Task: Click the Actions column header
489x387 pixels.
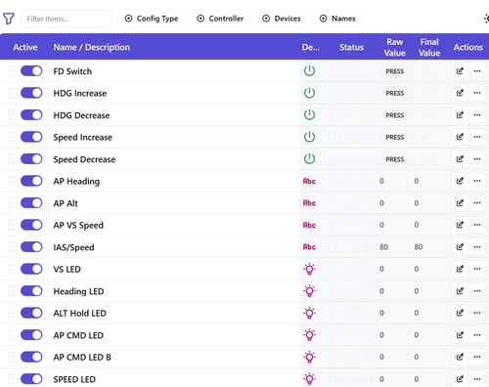Action: pos(468,47)
